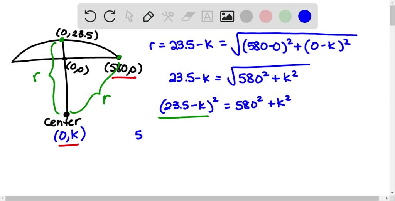
Task: Click the insert image icon
Action: coord(227,16)
